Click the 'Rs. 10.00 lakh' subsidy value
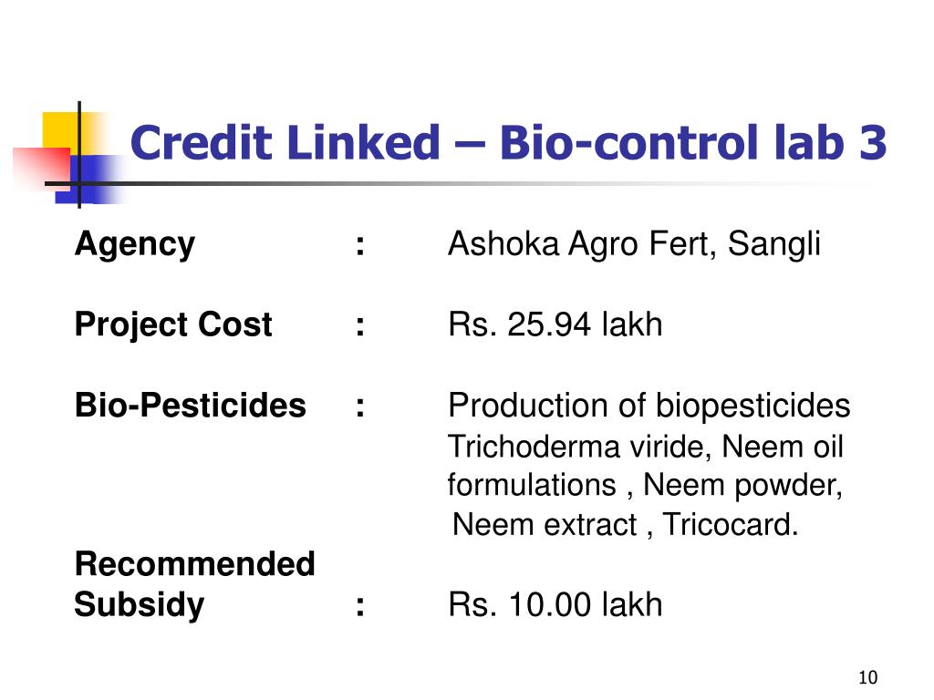 (x=555, y=605)
